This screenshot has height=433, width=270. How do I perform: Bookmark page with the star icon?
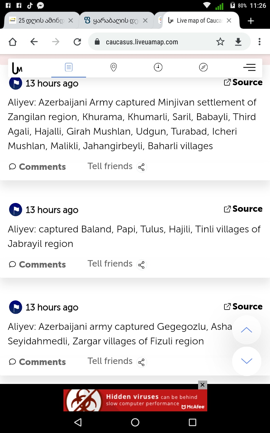coord(220,42)
